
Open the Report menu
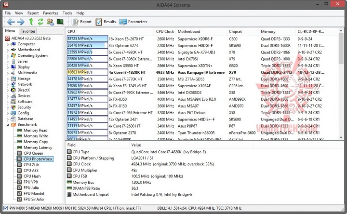point(33,13)
